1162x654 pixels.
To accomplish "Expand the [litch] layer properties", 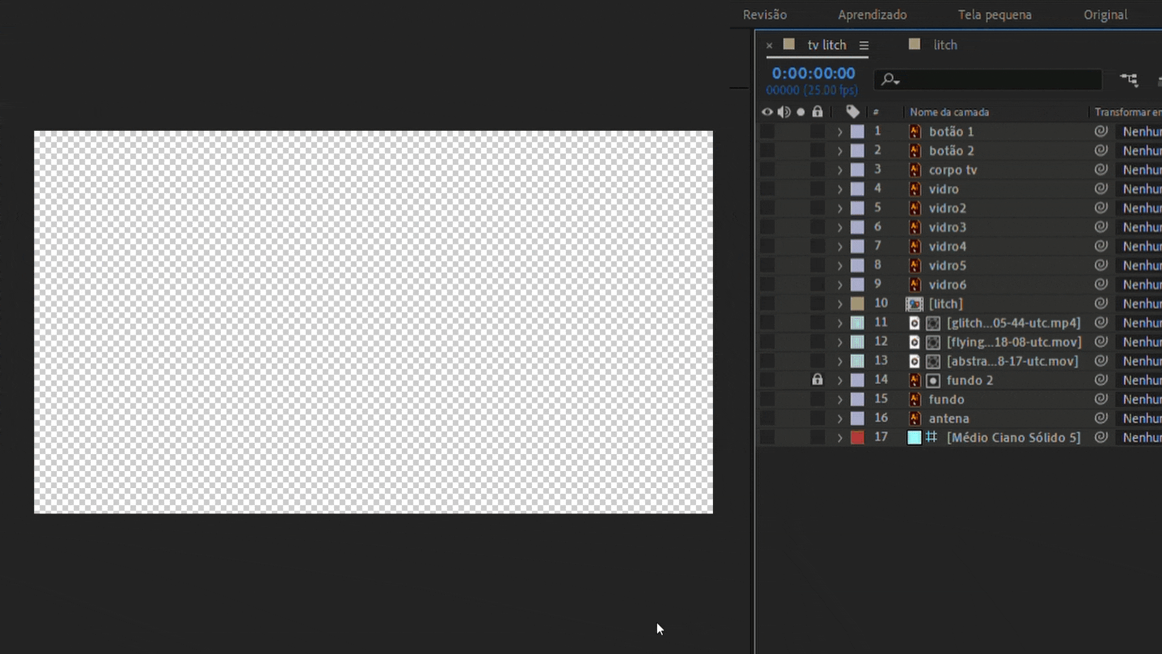I will (840, 304).
